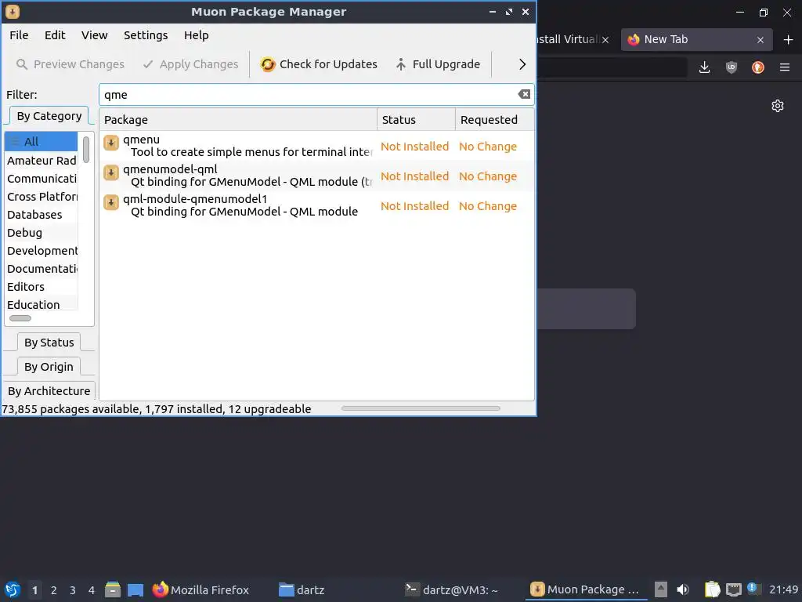Sort by the Package column header
Screen dimensions: 802x602
[238, 119]
